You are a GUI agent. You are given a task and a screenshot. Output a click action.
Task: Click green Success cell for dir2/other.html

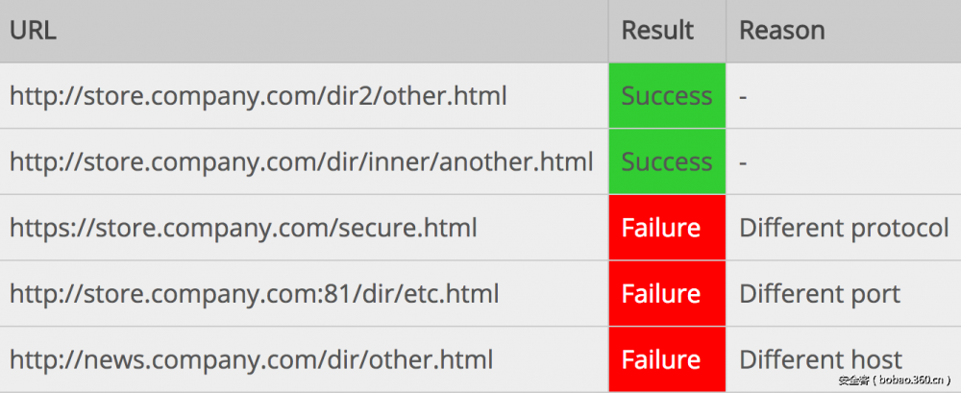click(667, 96)
